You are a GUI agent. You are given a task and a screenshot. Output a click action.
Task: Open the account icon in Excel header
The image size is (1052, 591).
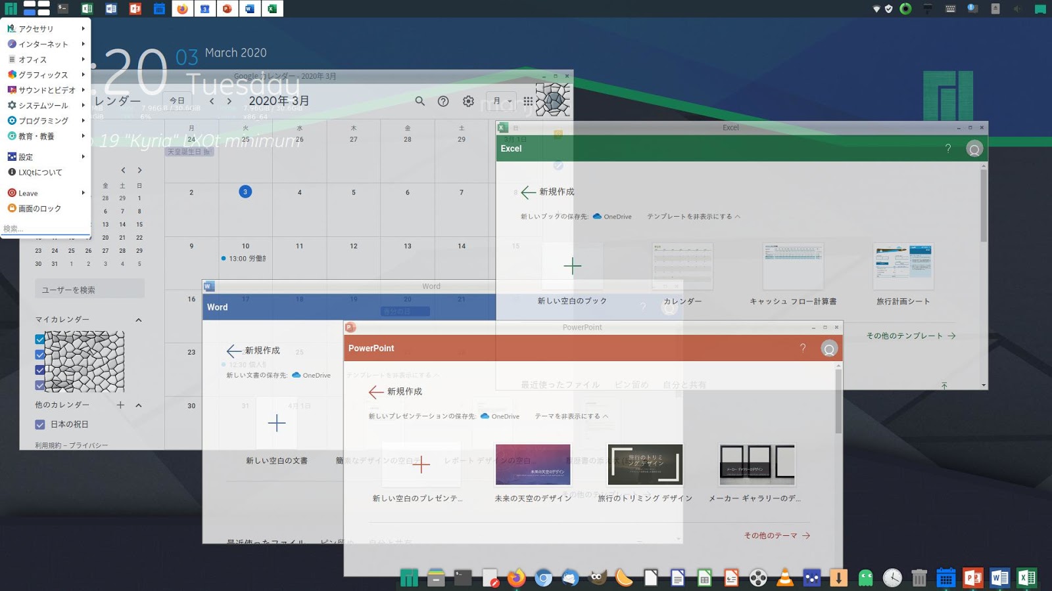(974, 148)
